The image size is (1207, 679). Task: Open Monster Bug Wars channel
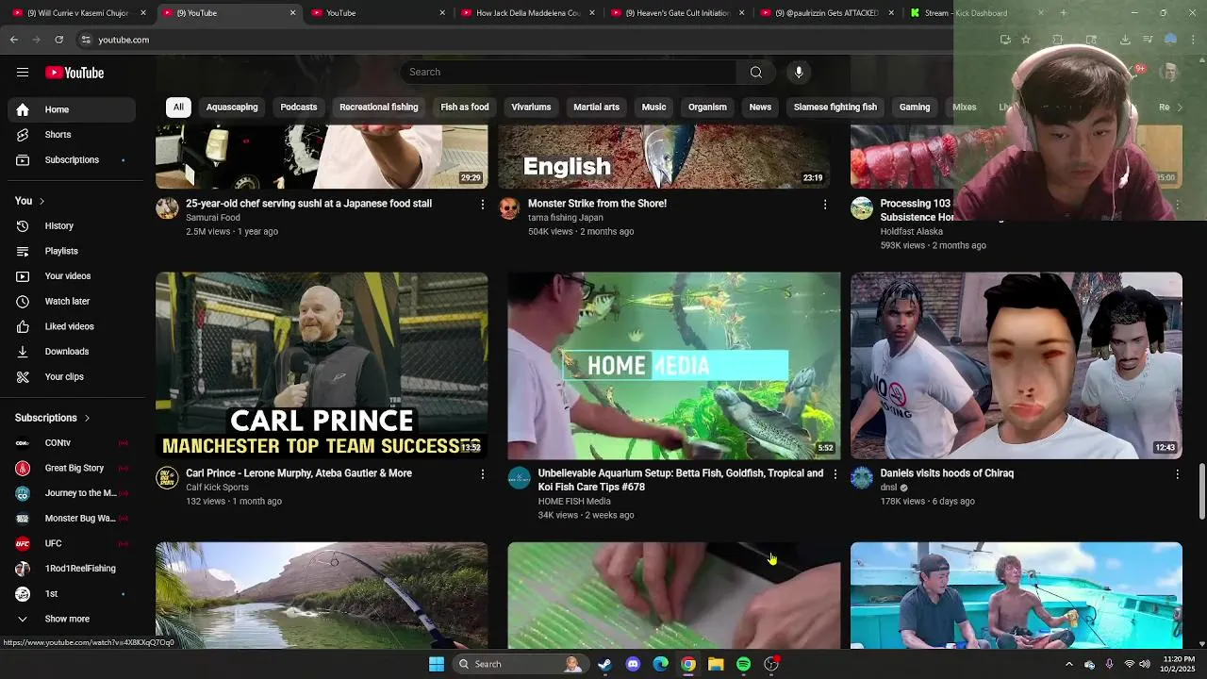pos(72,519)
